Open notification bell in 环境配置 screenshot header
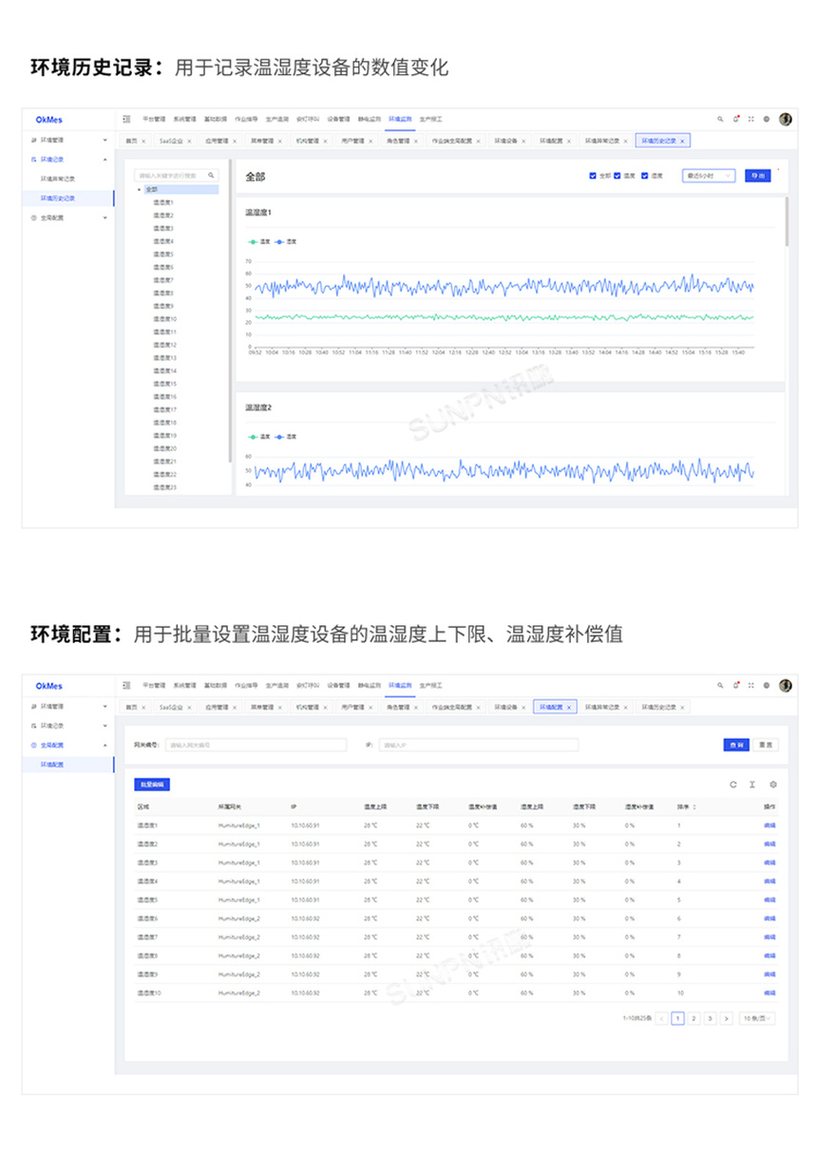817x1156 pixels. point(736,685)
